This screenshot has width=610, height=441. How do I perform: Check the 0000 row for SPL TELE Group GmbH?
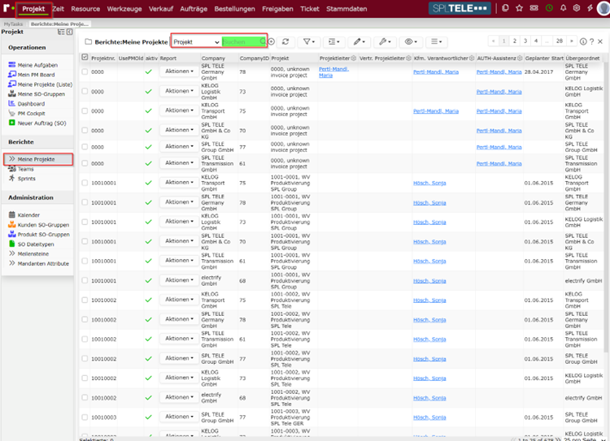85,147
